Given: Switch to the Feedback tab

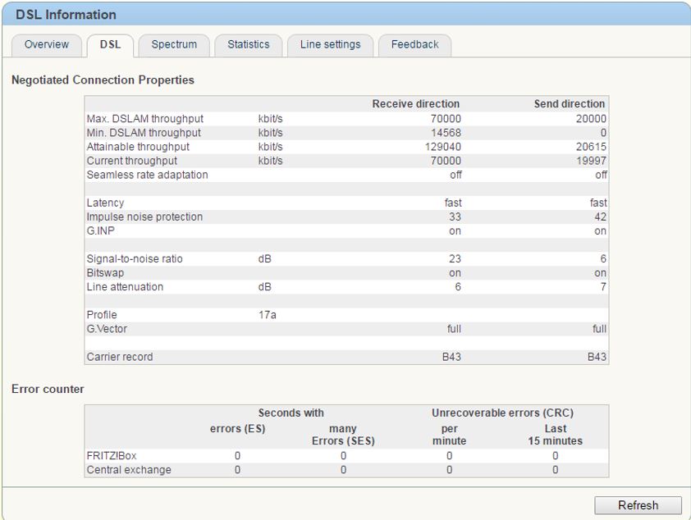Looking at the screenshot, I should pyautogui.click(x=414, y=44).
